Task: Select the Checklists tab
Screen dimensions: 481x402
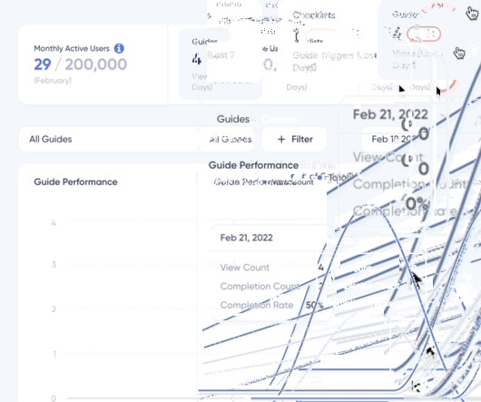Action: tap(313, 15)
